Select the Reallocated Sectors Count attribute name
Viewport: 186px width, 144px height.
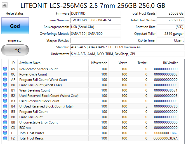tap(38, 69)
